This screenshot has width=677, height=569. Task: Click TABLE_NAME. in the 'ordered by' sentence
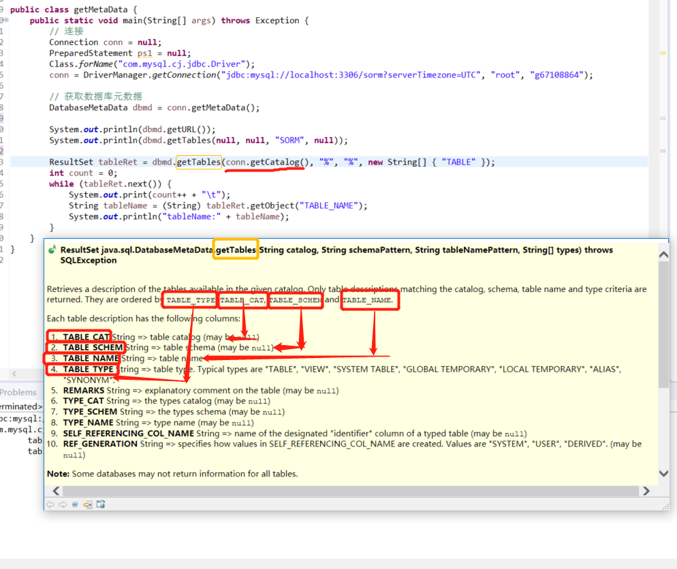368,300
